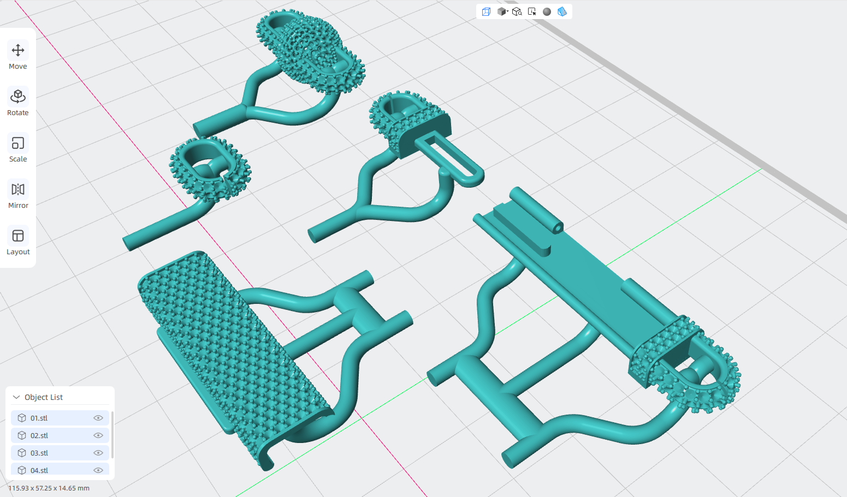
Task: Click the info selection cursor icon
Action: (532, 11)
